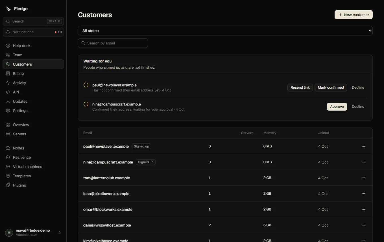The width and height of the screenshot is (384, 242).
Task: Click the Nodes drive icon
Action: pyautogui.click(x=8, y=148)
